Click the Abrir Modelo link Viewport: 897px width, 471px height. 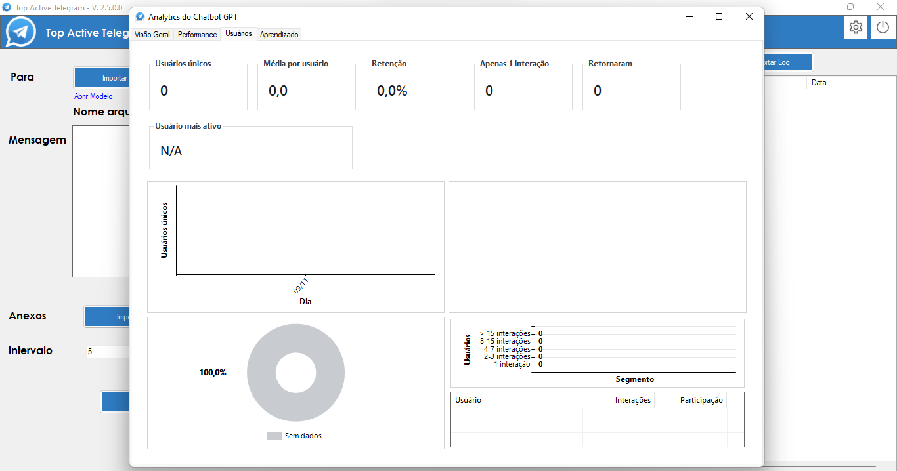pos(93,96)
